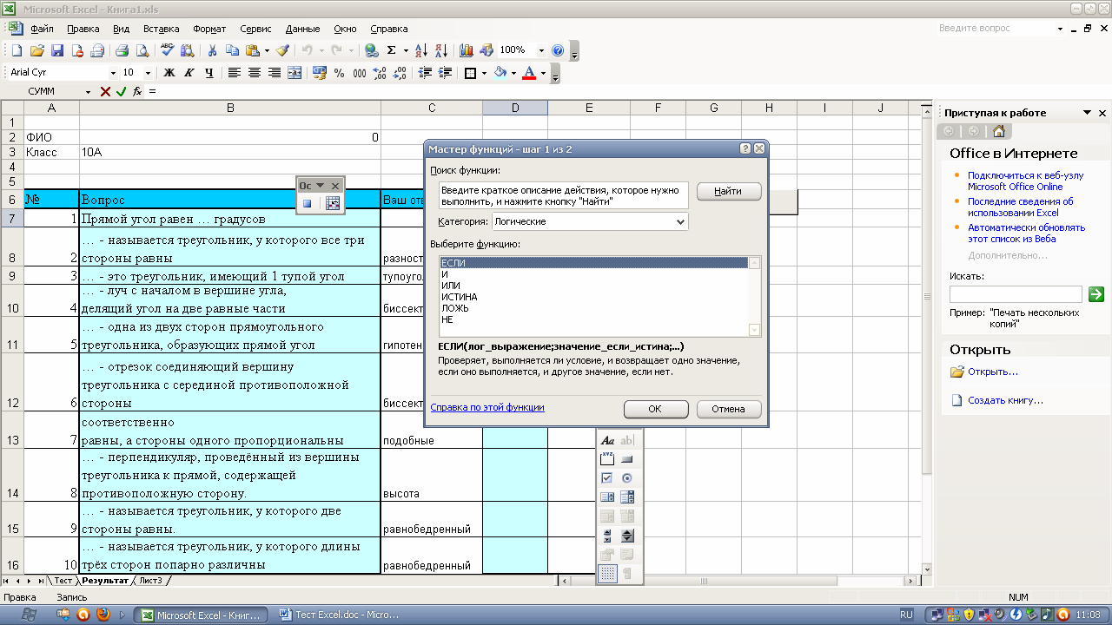Toggle bold (Ж) formatting
The height and width of the screenshot is (625, 1112).
pyautogui.click(x=169, y=73)
